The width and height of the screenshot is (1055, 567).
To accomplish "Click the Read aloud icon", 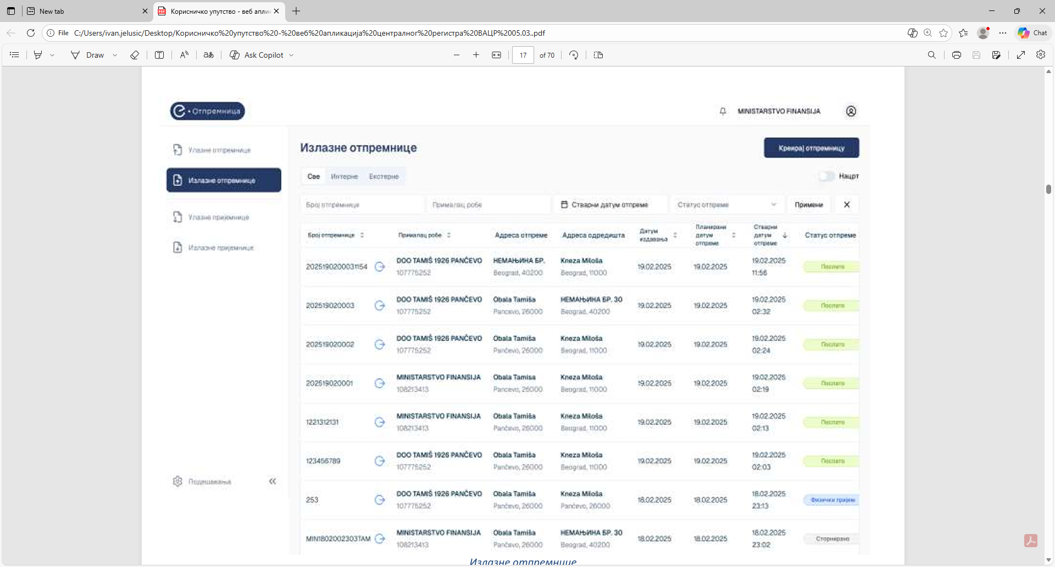I will click(x=184, y=55).
